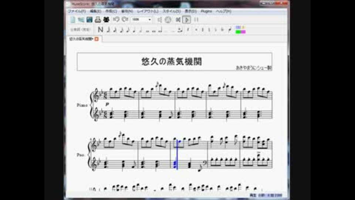Toggle note entry mode with the N icon
This screenshot has width=355, height=200.
coord(101,30)
